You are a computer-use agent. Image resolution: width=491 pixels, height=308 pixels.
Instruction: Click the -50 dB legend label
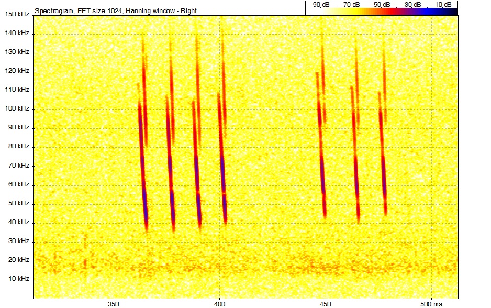[x=381, y=5]
